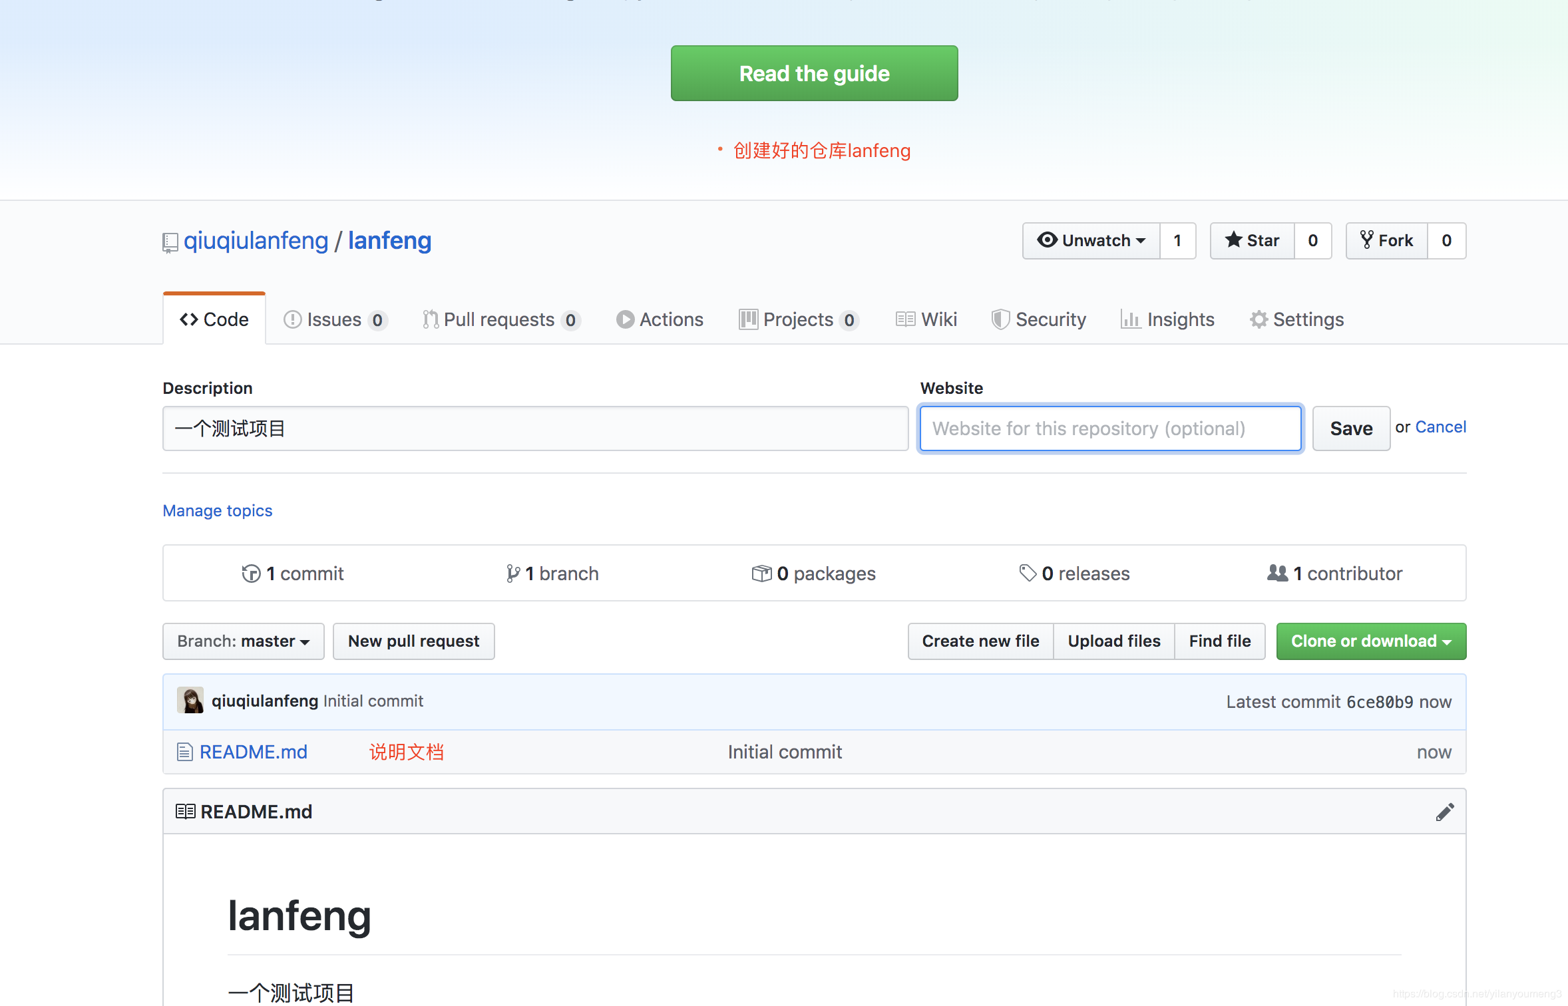Open qiuqiulanfeng avatar thumbnail
Screen dimensions: 1568x1006
[x=190, y=701]
